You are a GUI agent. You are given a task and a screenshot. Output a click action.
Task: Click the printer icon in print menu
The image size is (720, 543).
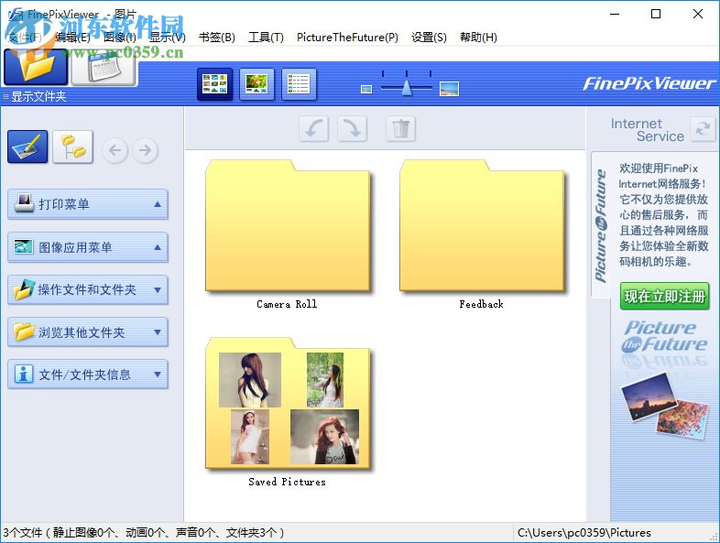click(x=24, y=203)
